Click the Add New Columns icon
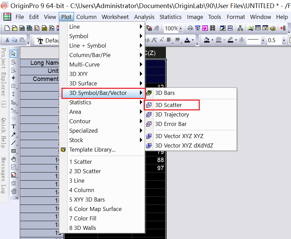The image size is (291, 239). coord(283,28)
